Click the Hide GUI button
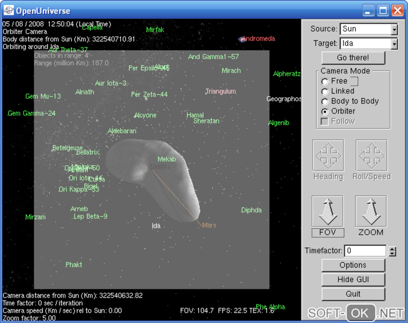The width and height of the screenshot is (408, 323). pos(353,279)
